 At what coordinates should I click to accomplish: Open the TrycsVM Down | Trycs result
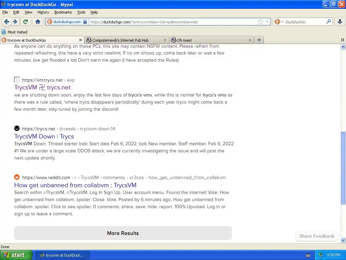pos(44,136)
